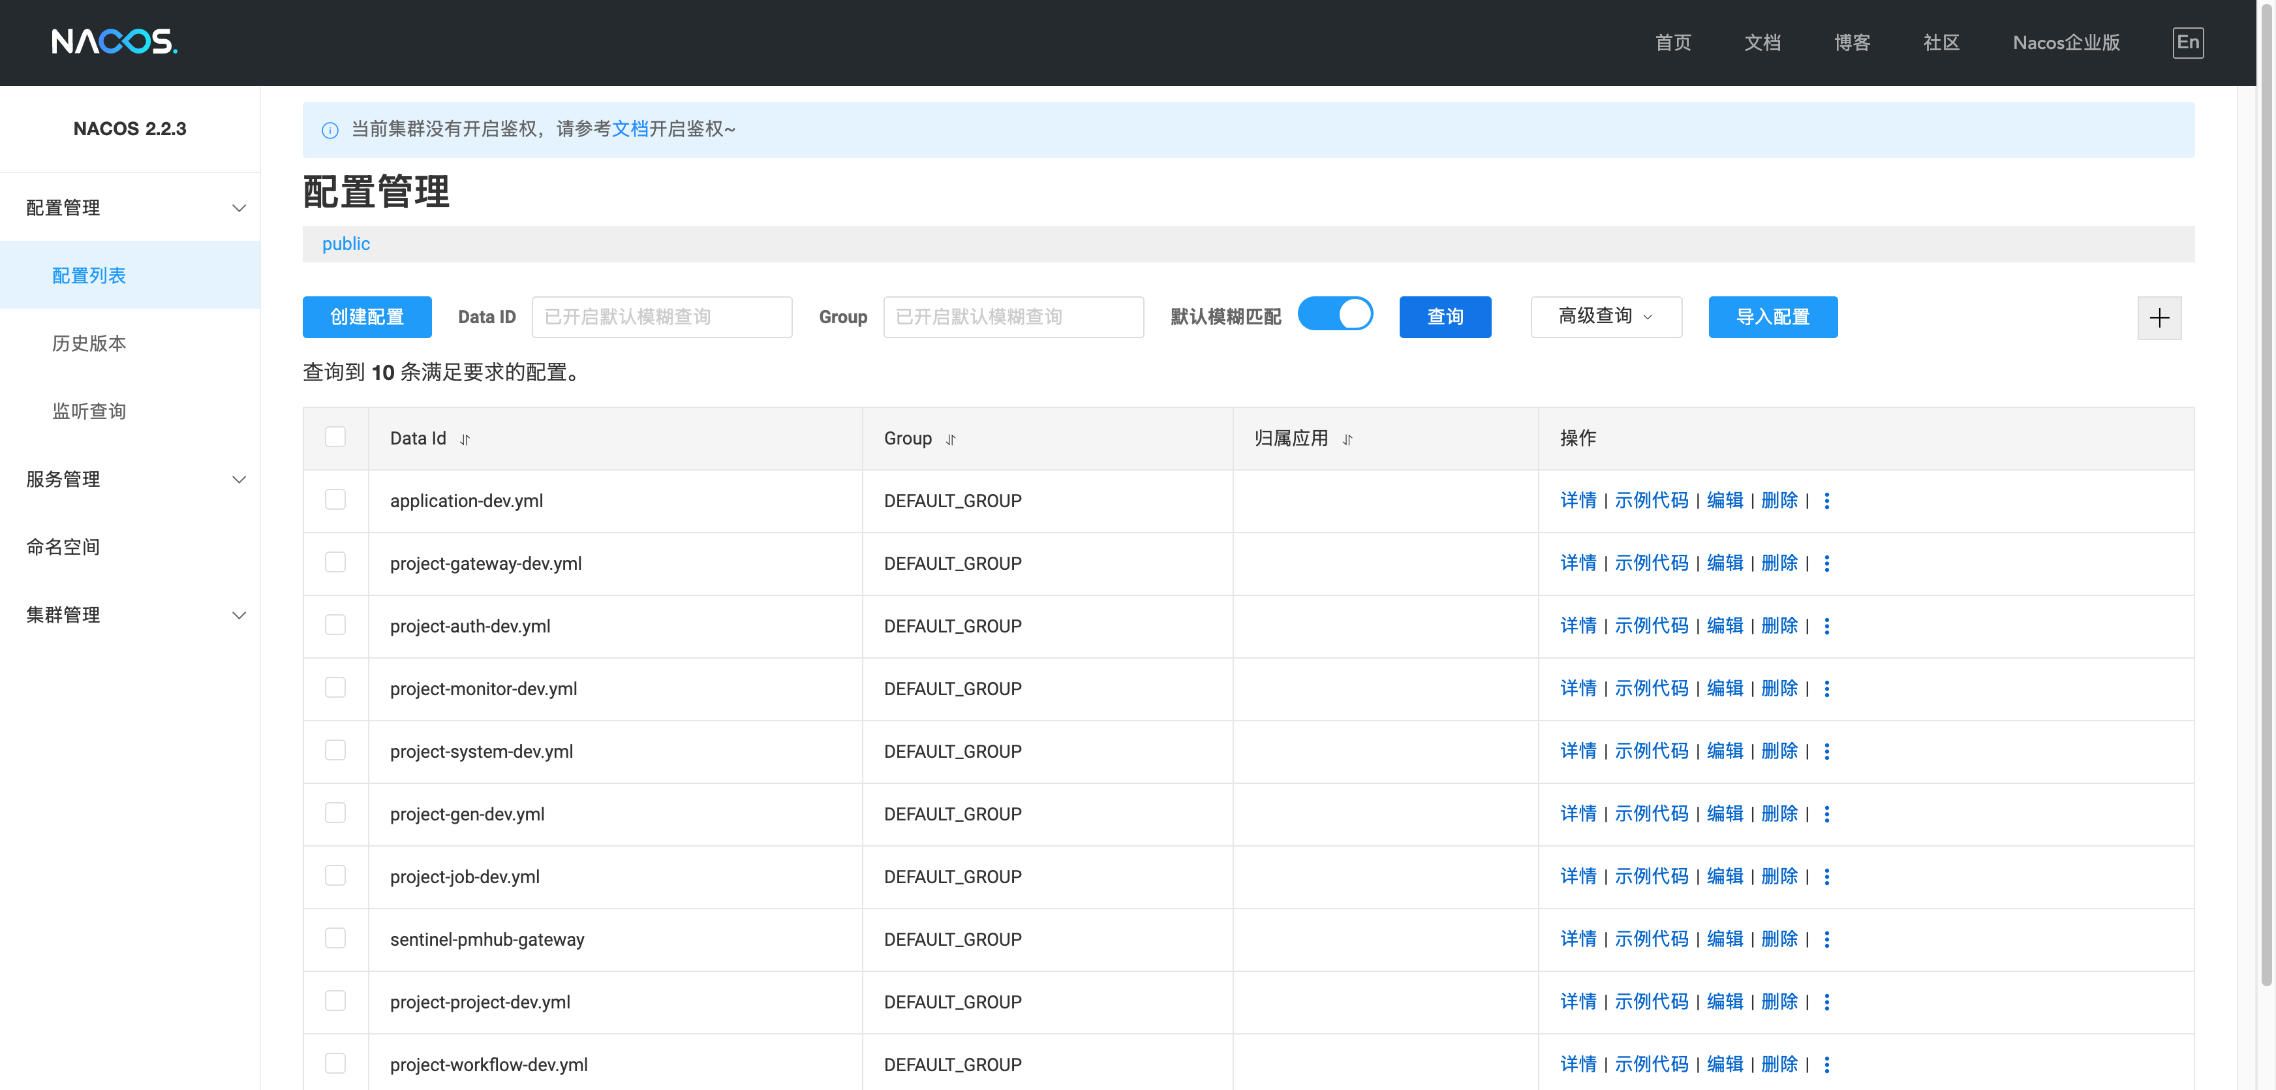The height and width of the screenshot is (1090, 2276).
Task: Follow the 文档 link in the notice
Action: point(630,129)
